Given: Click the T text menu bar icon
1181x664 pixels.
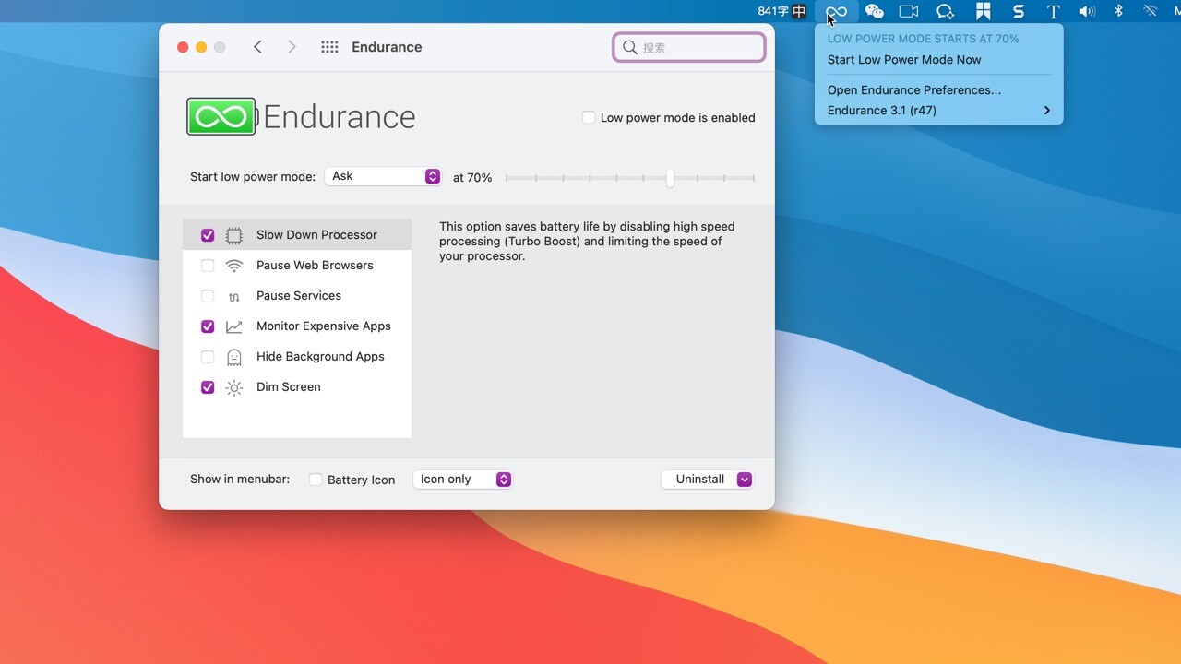Looking at the screenshot, I should point(1053,11).
